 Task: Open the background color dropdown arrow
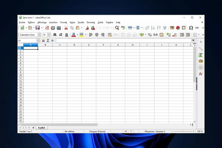(85, 35)
